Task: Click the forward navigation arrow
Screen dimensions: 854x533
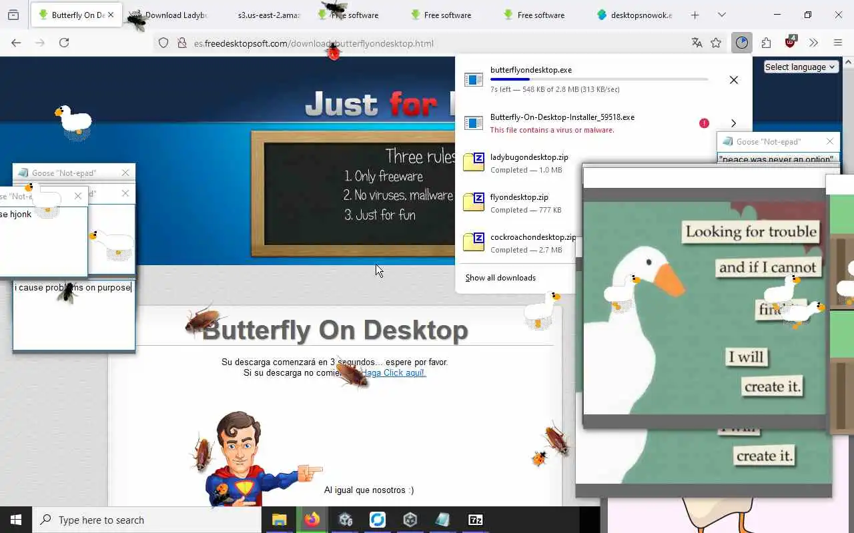Action: tap(40, 43)
